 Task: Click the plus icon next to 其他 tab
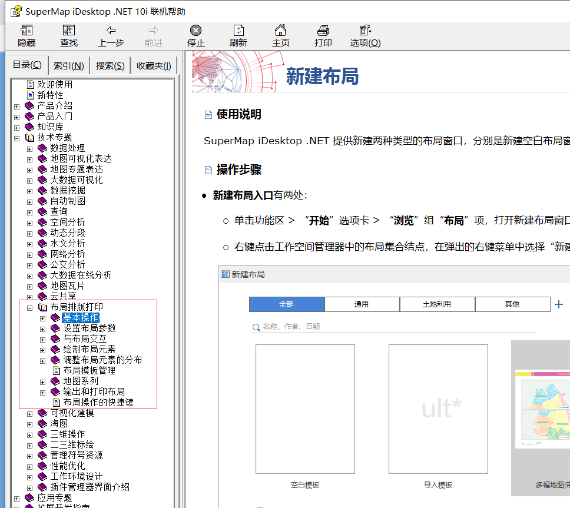point(559,304)
